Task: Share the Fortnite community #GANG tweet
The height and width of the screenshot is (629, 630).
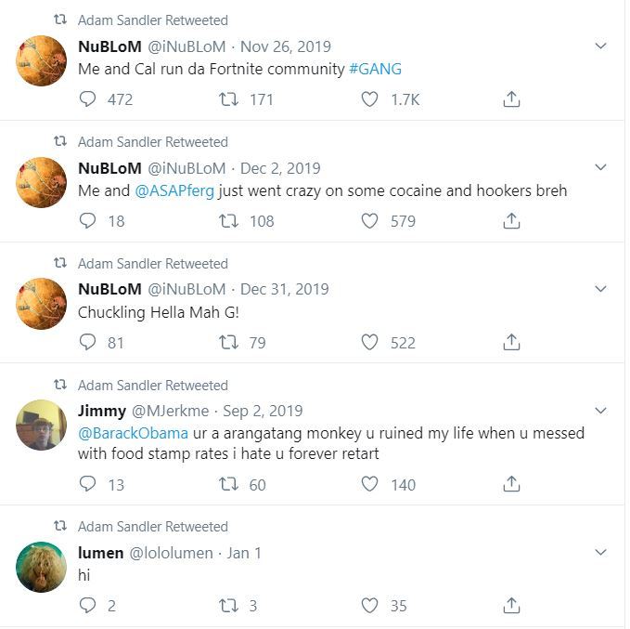Action: point(511,99)
